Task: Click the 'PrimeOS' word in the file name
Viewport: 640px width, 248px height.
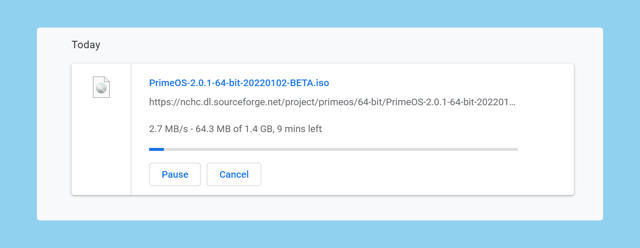Action: (168, 83)
